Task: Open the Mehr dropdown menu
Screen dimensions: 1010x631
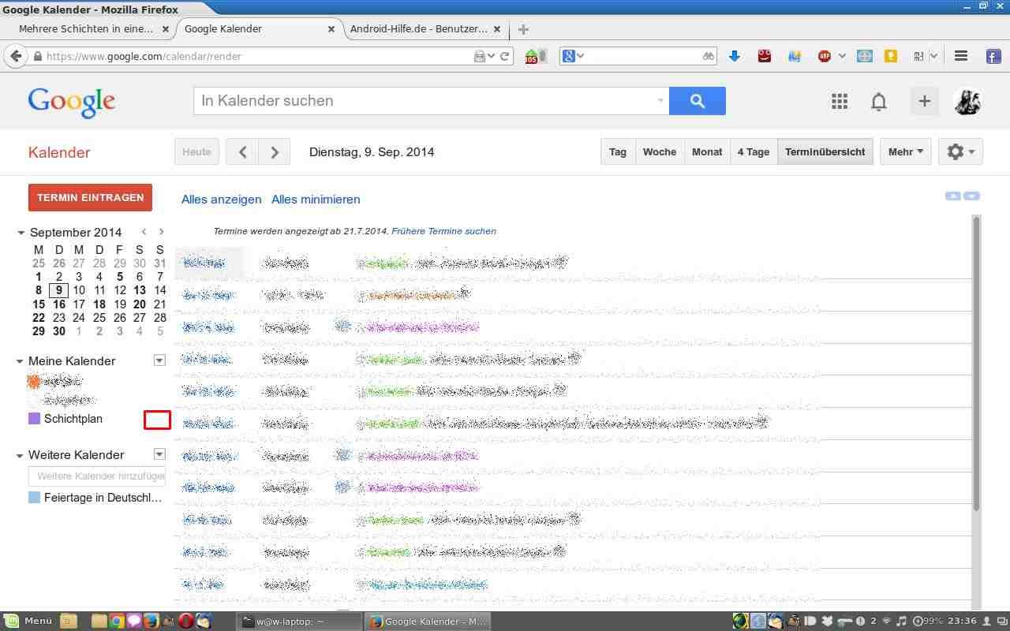Action: pos(905,152)
